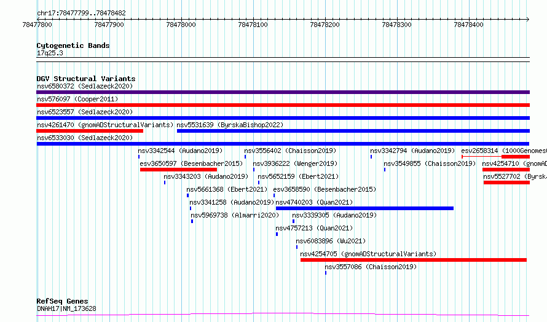Click the small blue nsv3342544 marker
Viewport: 547px width, 322px height.
point(139,157)
